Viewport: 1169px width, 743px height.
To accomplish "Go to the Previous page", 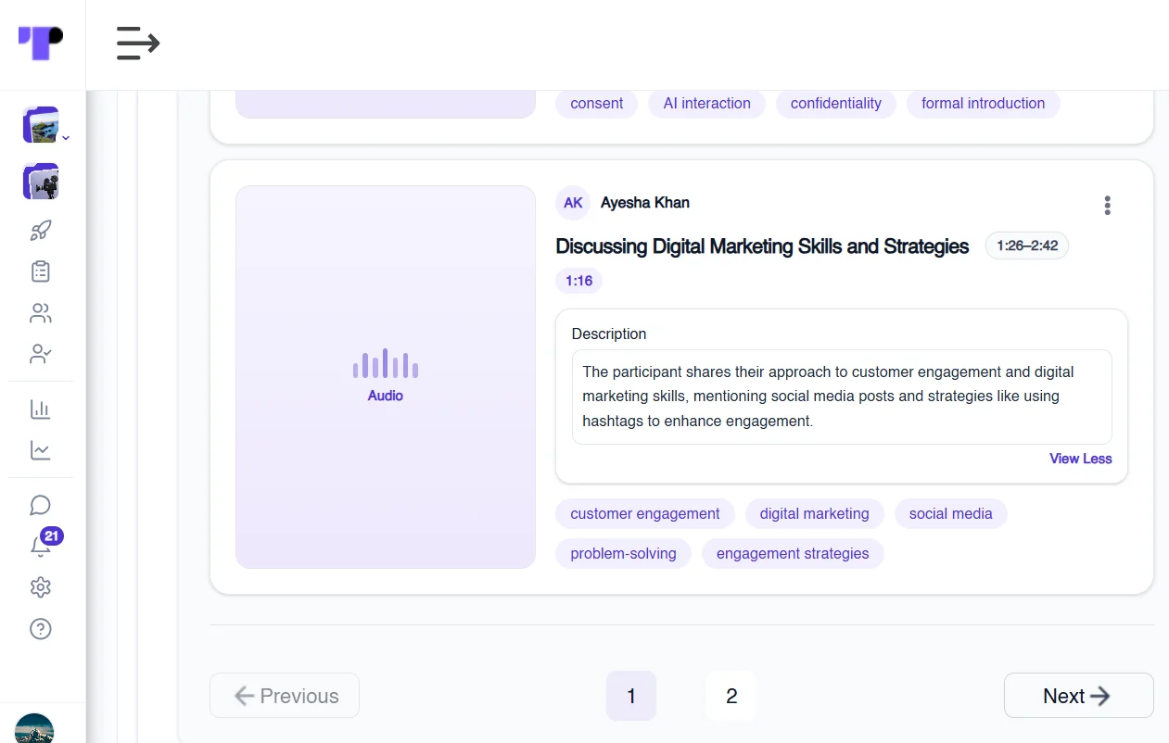I will (x=285, y=696).
